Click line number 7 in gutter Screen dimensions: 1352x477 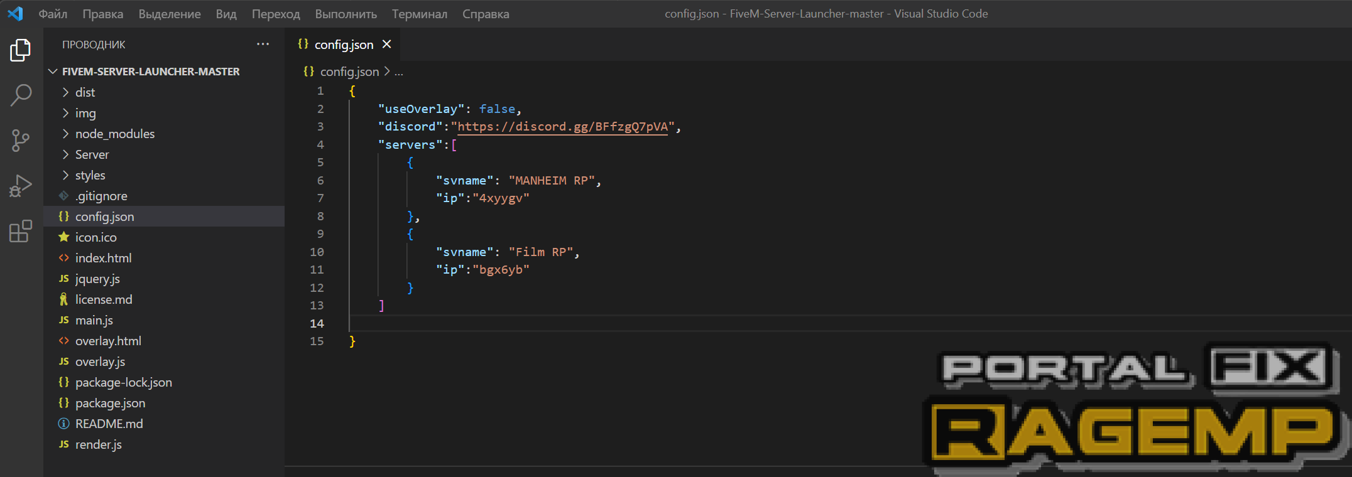coord(320,198)
